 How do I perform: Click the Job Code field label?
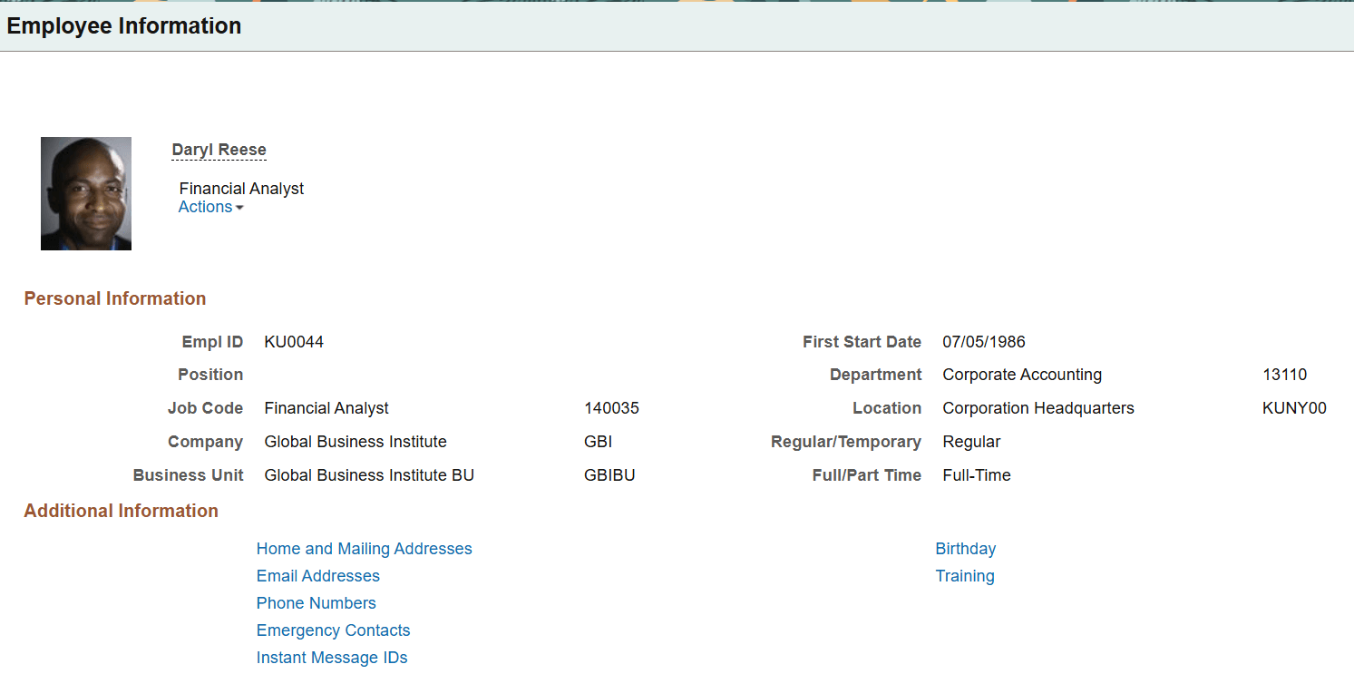point(205,408)
